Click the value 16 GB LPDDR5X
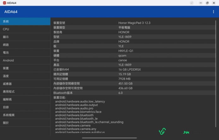This screenshot has width=219, height=140. coord(130,69)
